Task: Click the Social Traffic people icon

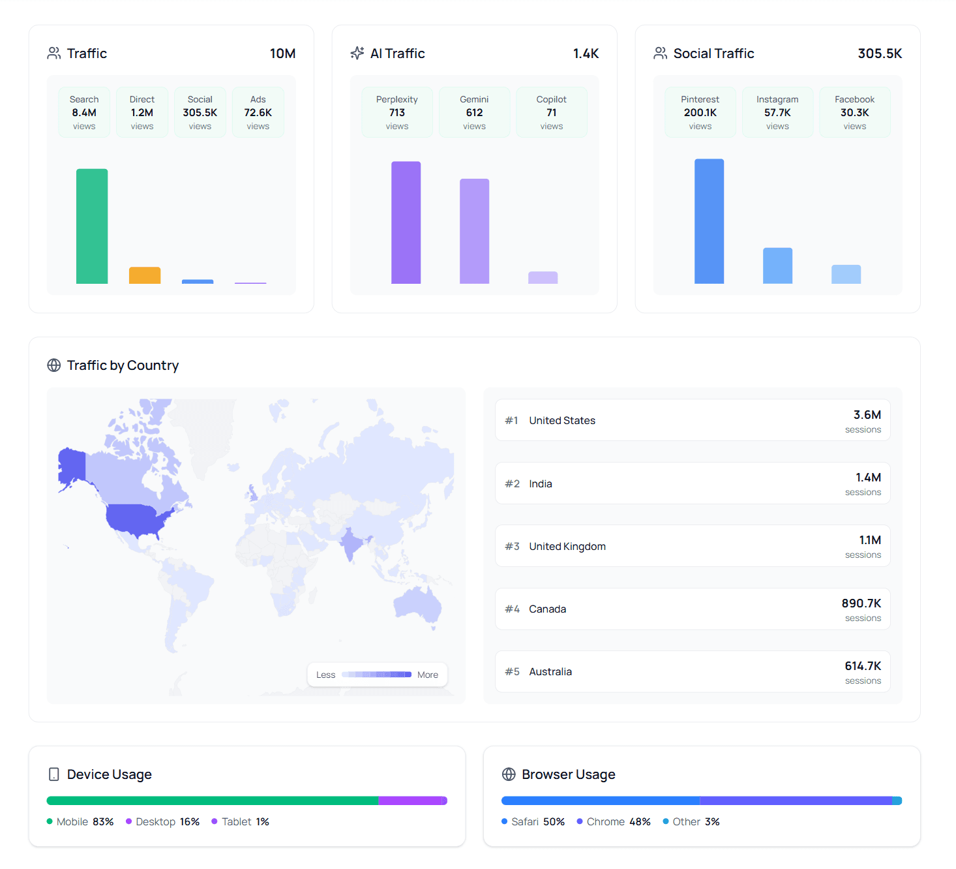Action: point(660,53)
